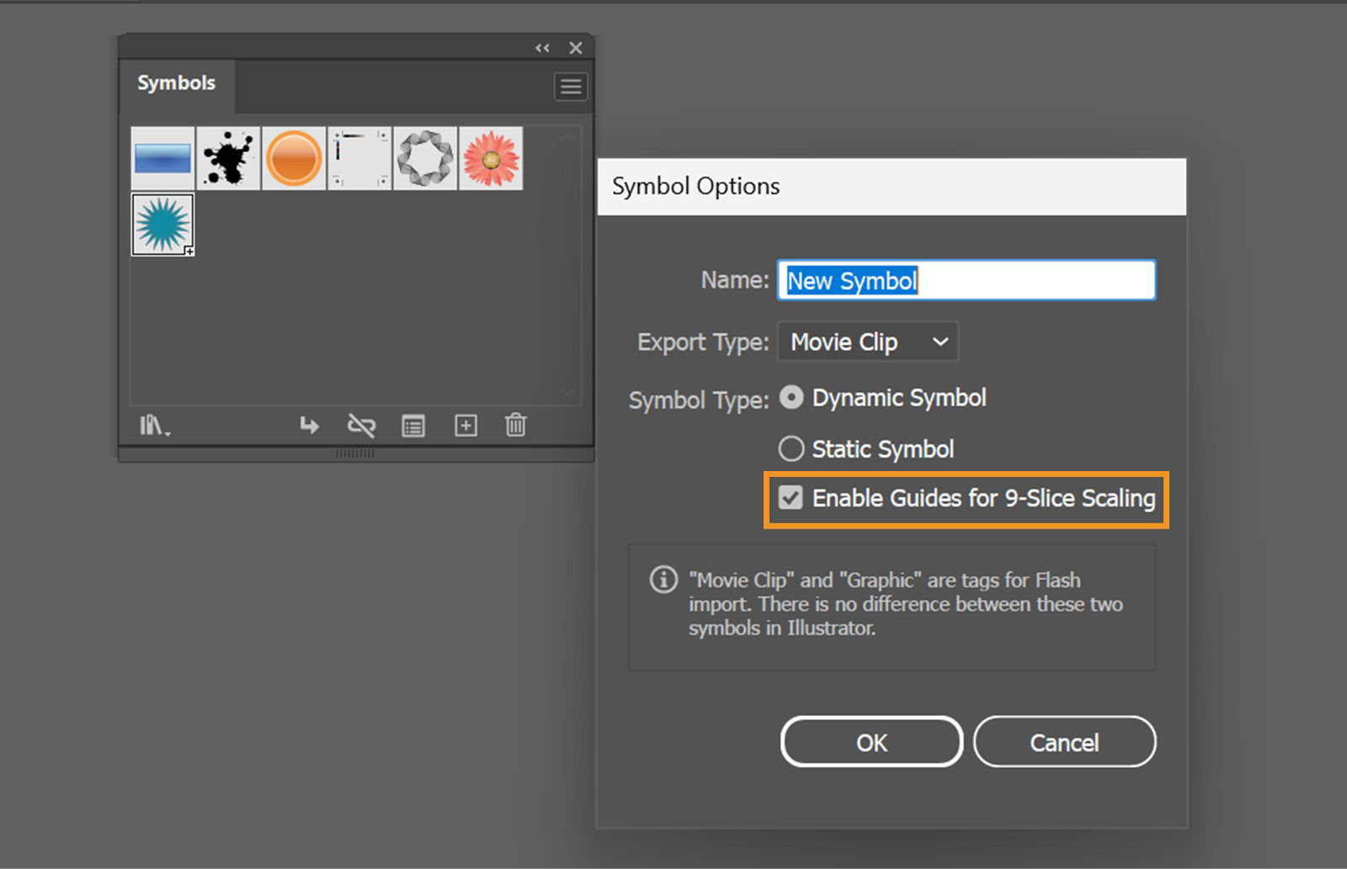
Task: Collapse the Symbols panel with the double chevron
Action: coord(542,48)
